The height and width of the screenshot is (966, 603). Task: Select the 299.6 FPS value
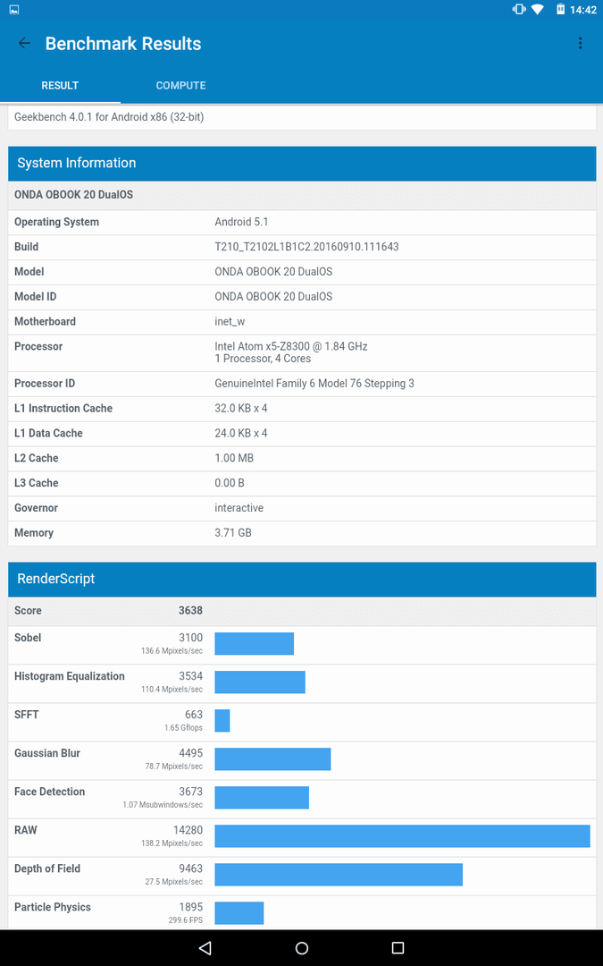coord(185,920)
